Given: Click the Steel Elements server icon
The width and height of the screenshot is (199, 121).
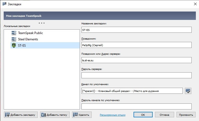Looking at the screenshot, I should coord(14,39).
